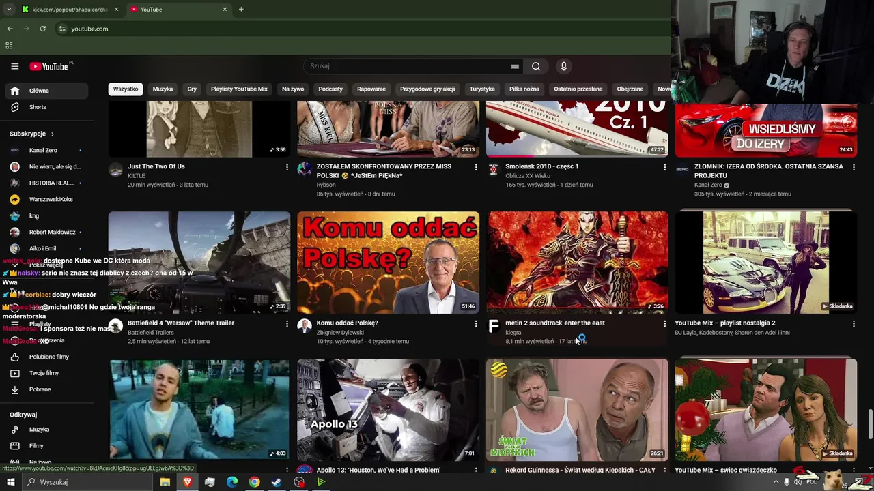Select the Obejrzane filter chip

(630, 89)
